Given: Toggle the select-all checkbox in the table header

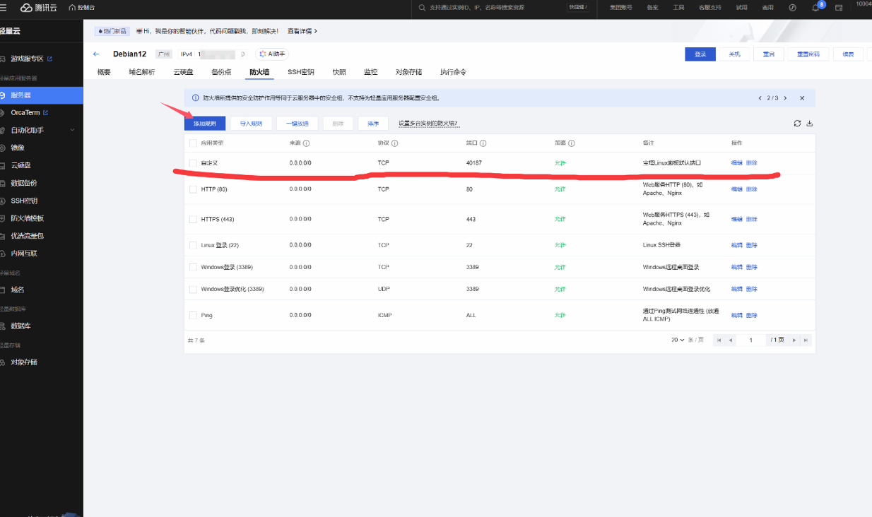Looking at the screenshot, I should (x=193, y=143).
